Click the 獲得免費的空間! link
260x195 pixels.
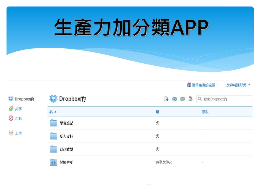click(x=205, y=85)
